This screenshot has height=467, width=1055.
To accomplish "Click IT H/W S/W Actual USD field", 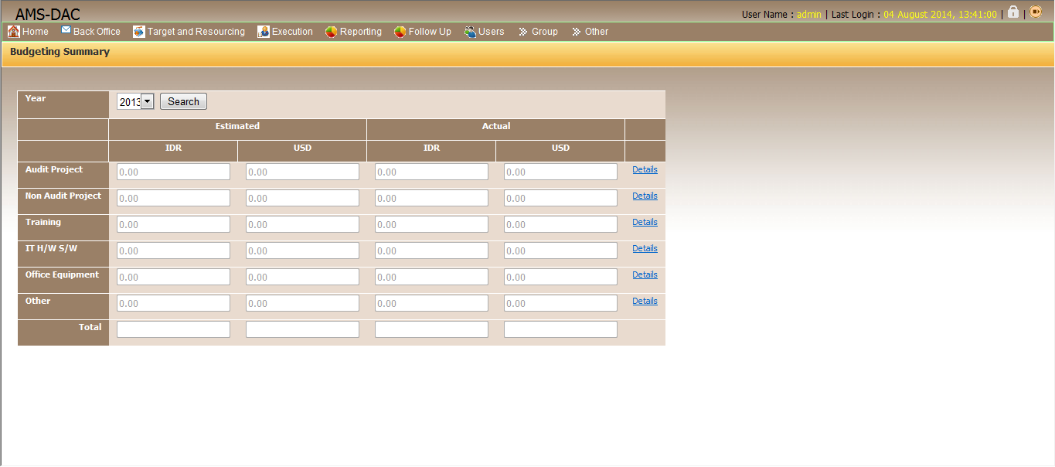I will (x=560, y=251).
